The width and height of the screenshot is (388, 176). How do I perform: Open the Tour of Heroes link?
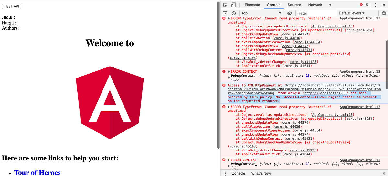[37, 172]
